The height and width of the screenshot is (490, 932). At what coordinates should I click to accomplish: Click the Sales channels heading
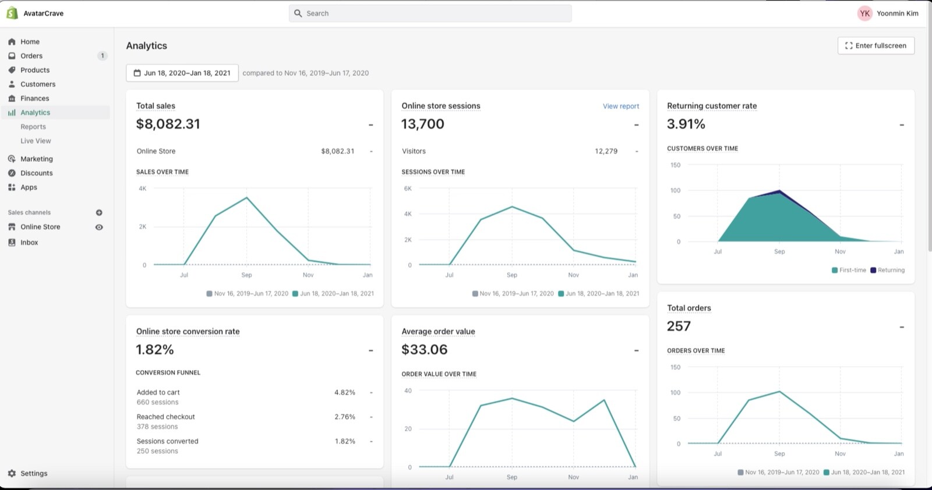[29, 212]
